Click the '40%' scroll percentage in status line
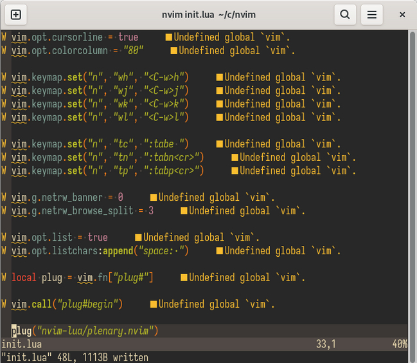This screenshot has height=363, width=417. coord(400,344)
